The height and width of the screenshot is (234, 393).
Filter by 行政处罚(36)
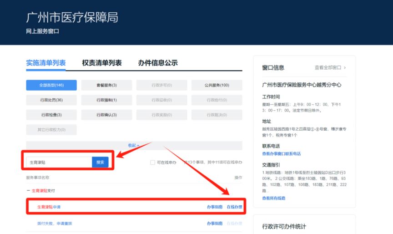pyautogui.click(x=51, y=100)
